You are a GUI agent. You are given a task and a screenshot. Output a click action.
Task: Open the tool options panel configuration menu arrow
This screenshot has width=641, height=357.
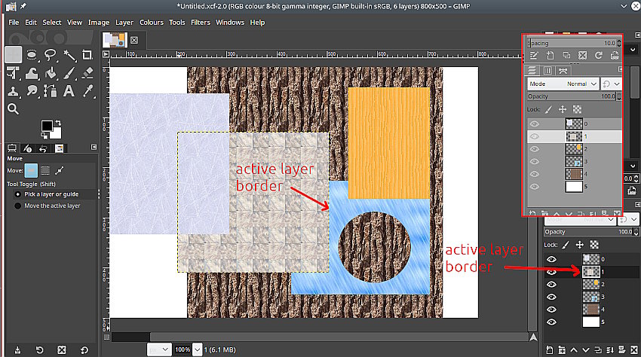(94, 148)
